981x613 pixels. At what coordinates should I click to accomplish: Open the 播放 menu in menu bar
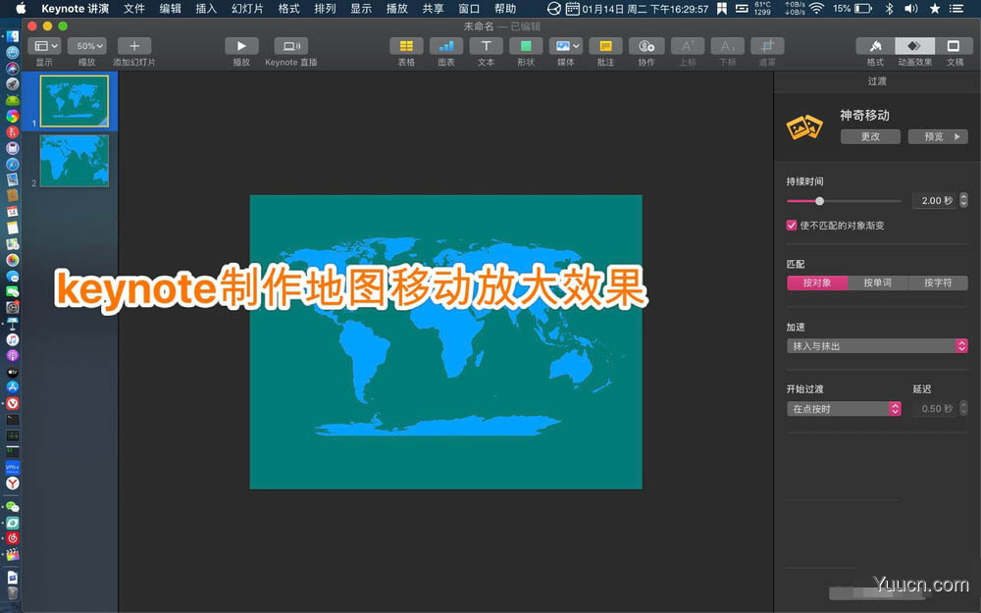tap(396, 9)
